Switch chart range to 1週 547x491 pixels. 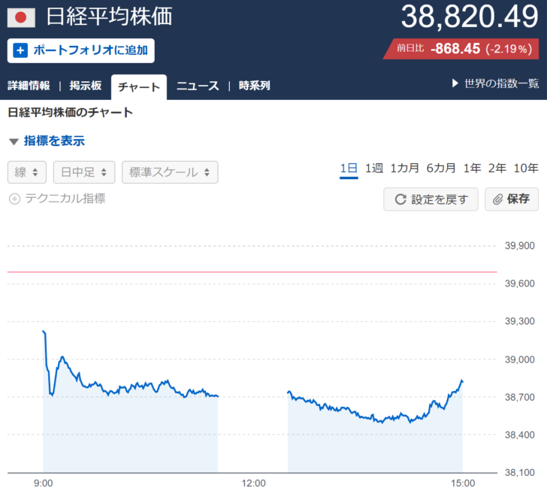tap(374, 168)
